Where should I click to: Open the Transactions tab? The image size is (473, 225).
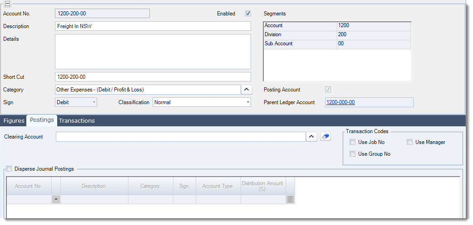point(77,120)
